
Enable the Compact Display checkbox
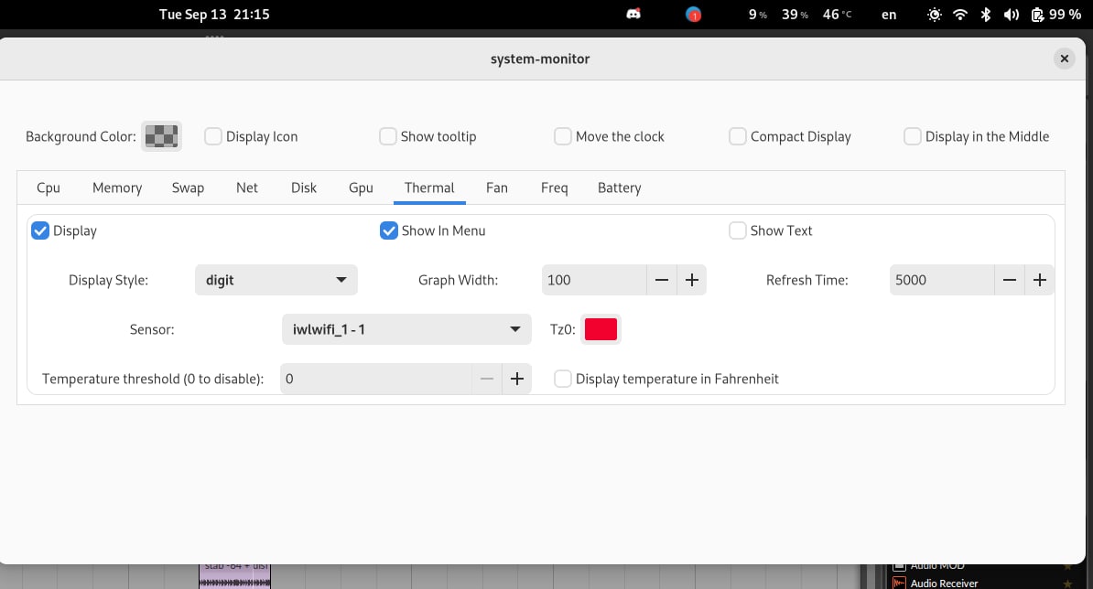coord(738,135)
